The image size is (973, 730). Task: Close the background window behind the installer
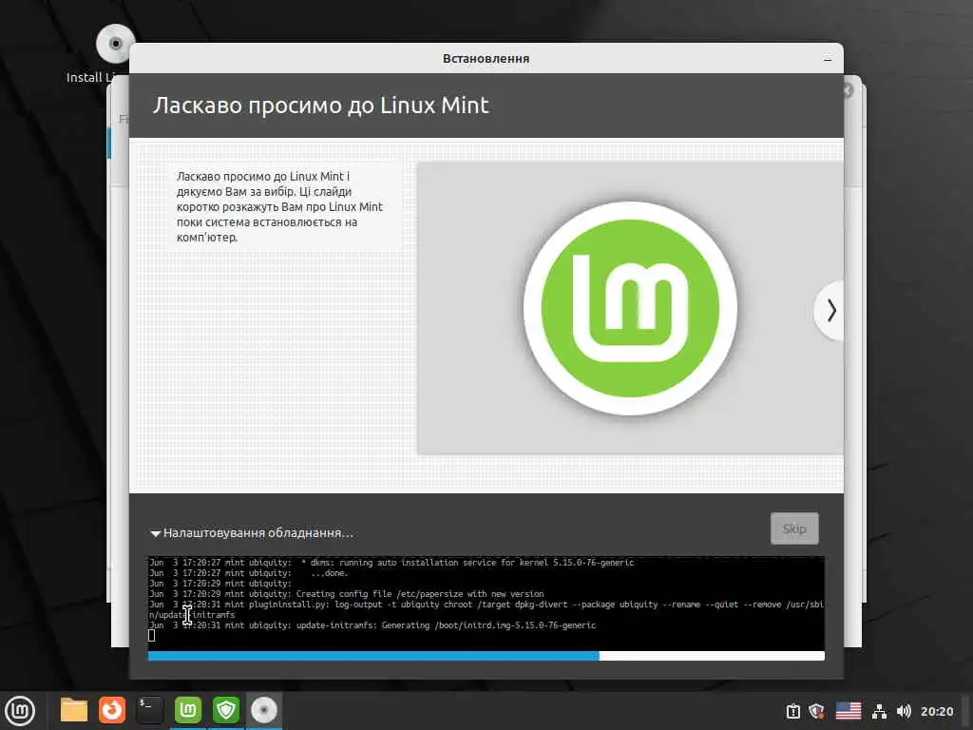[x=848, y=90]
